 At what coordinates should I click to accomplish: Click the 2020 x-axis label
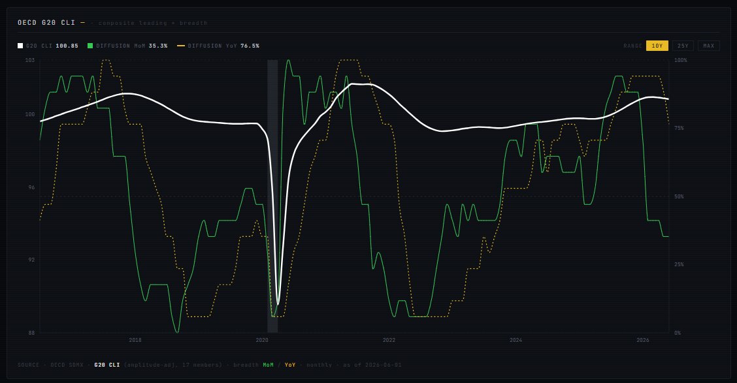pos(262,340)
